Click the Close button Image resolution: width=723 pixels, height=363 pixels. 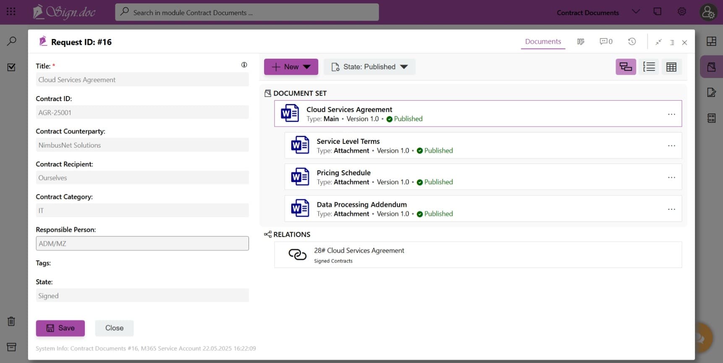coord(114,328)
